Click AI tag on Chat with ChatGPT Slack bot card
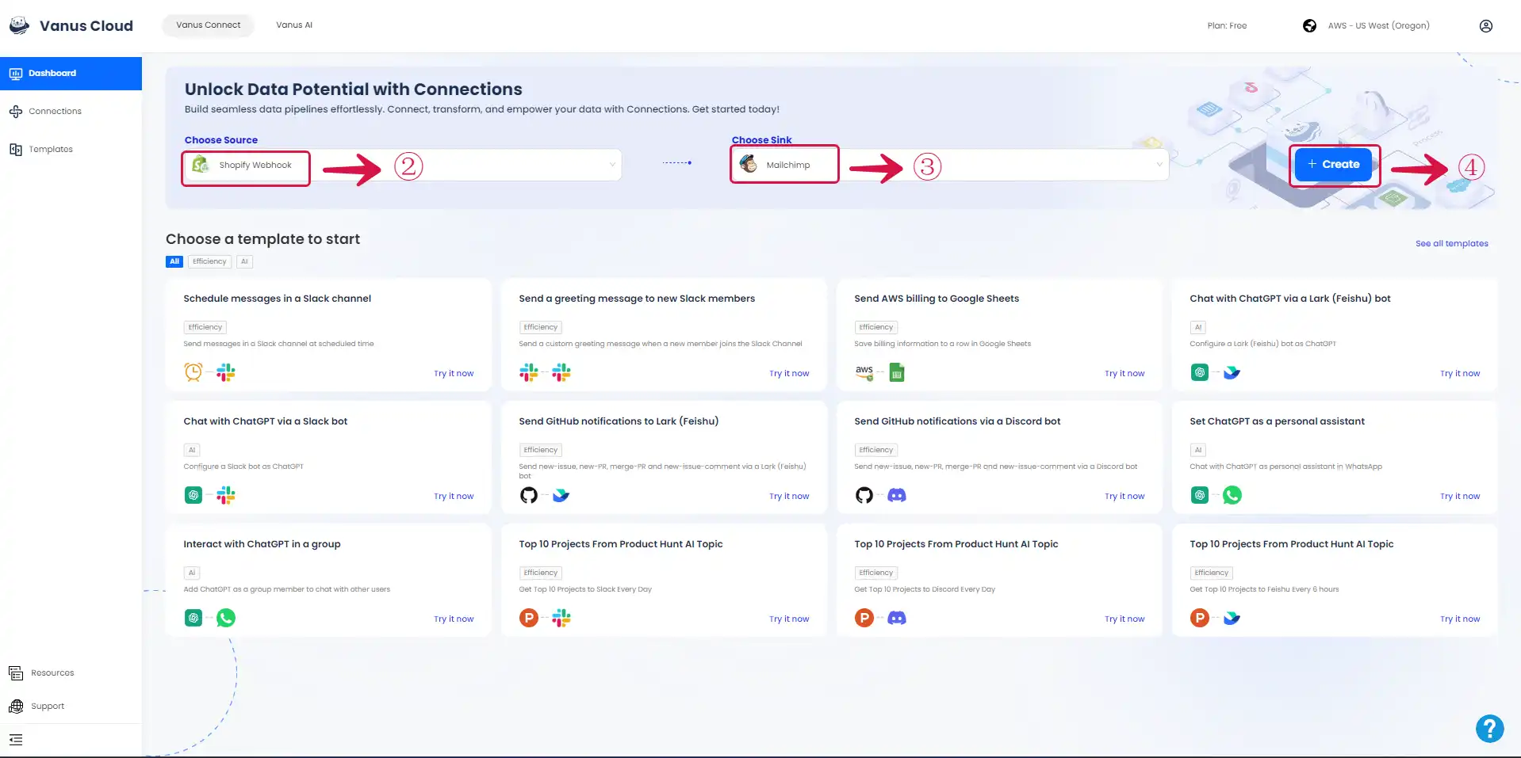 coord(192,450)
